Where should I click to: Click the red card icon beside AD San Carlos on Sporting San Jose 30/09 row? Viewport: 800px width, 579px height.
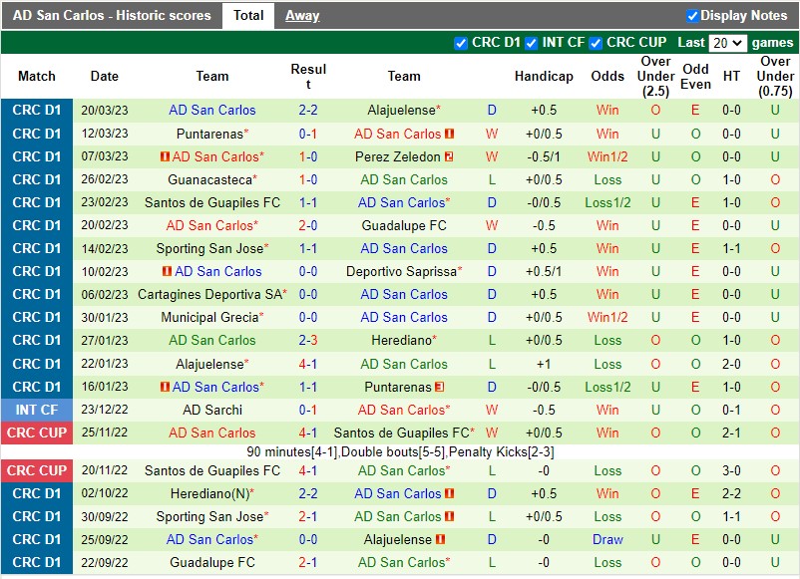click(450, 516)
